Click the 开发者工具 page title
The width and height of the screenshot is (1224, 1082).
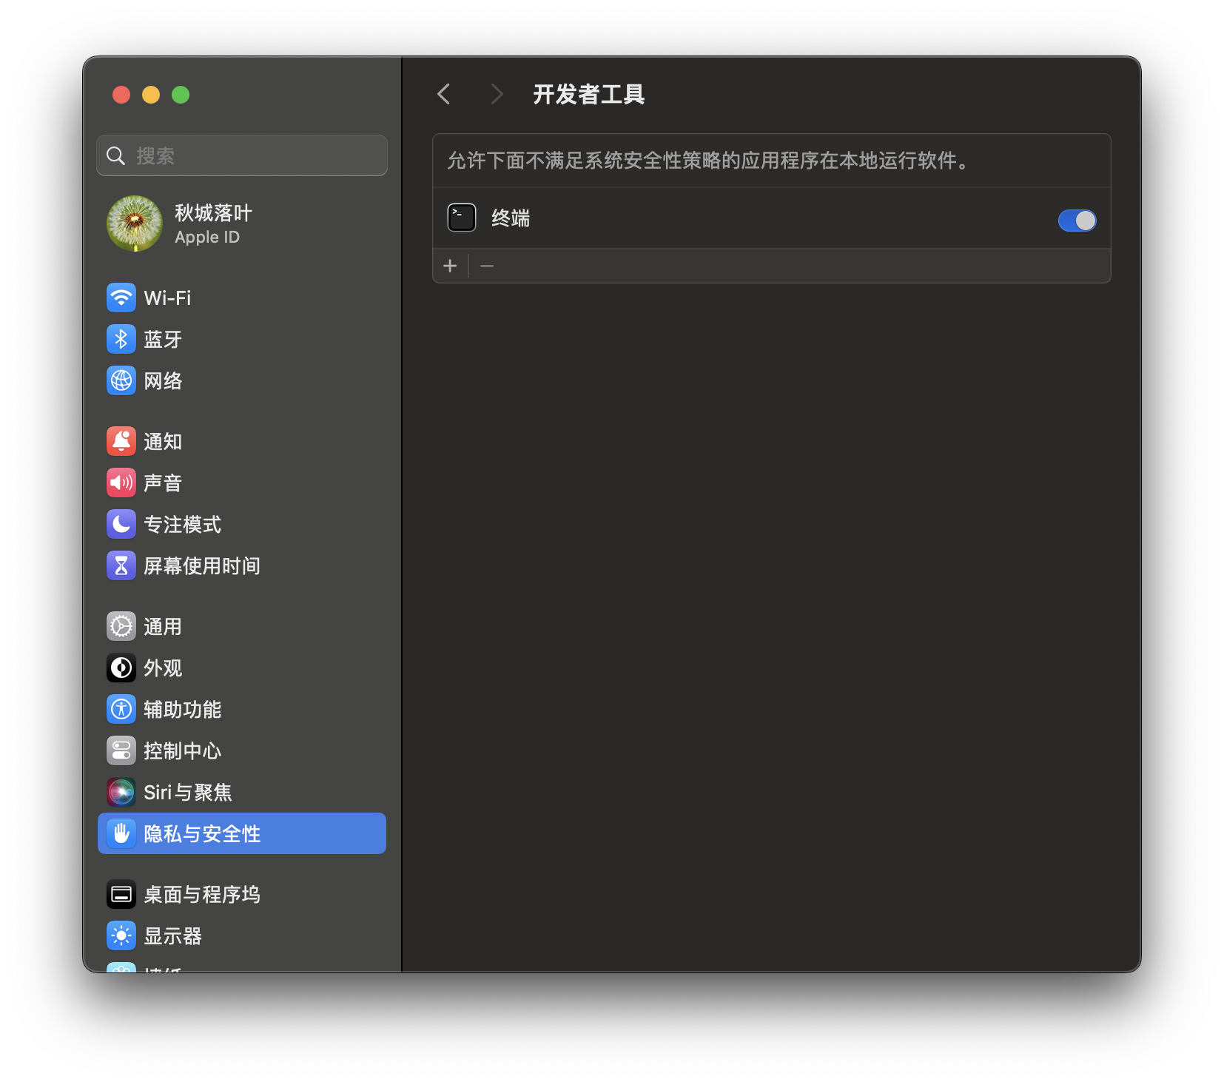point(589,94)
